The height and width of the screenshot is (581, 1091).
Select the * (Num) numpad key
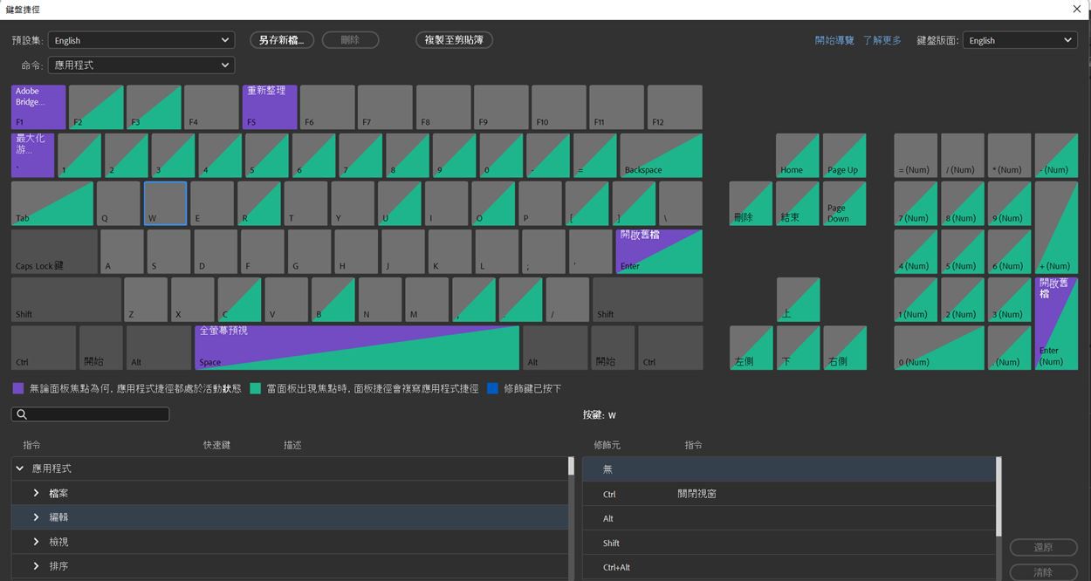(1009, 155)
